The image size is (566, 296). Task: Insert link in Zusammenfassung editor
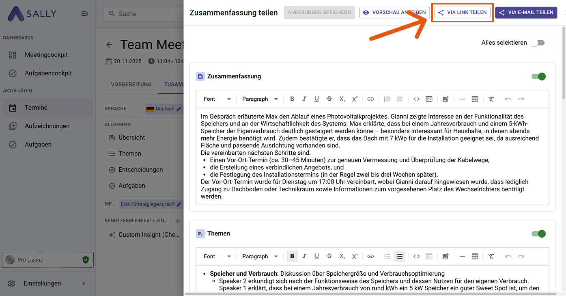pos(370,99)
